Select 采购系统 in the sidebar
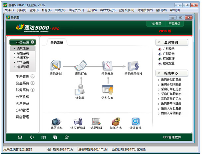Viewport: 203px width, 155px height. pos(23,49)
